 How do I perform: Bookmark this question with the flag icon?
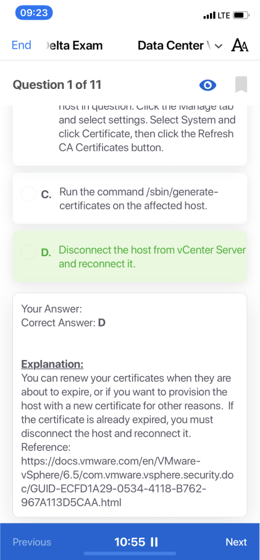(x=241, y=85)
